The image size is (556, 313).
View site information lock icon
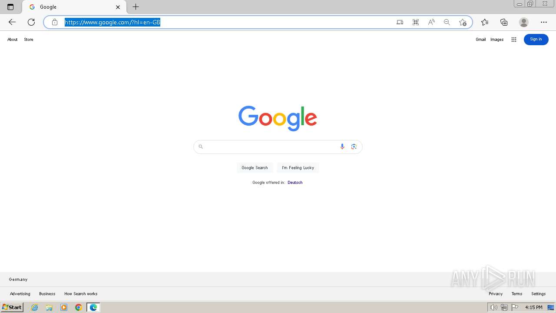click(55, 22)
